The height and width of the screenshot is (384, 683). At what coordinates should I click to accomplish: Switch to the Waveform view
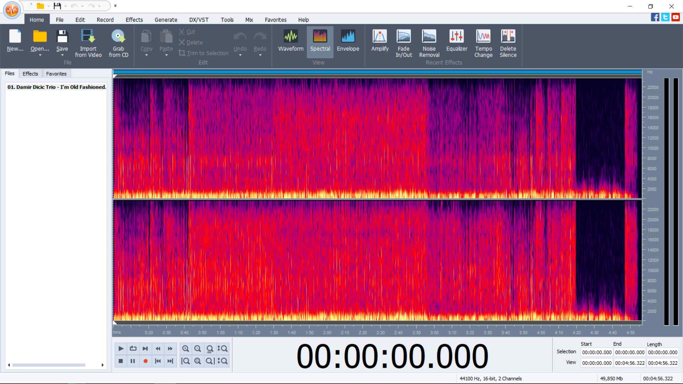point(291,42)
